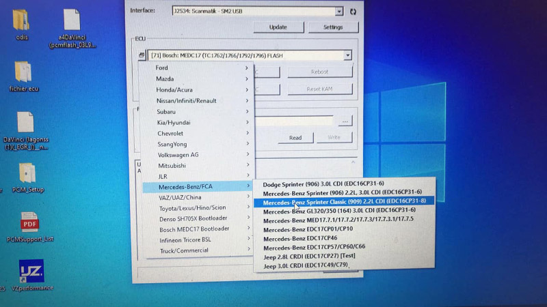
Task: Click the refresh interface icon
Action: tap(353, 12)
